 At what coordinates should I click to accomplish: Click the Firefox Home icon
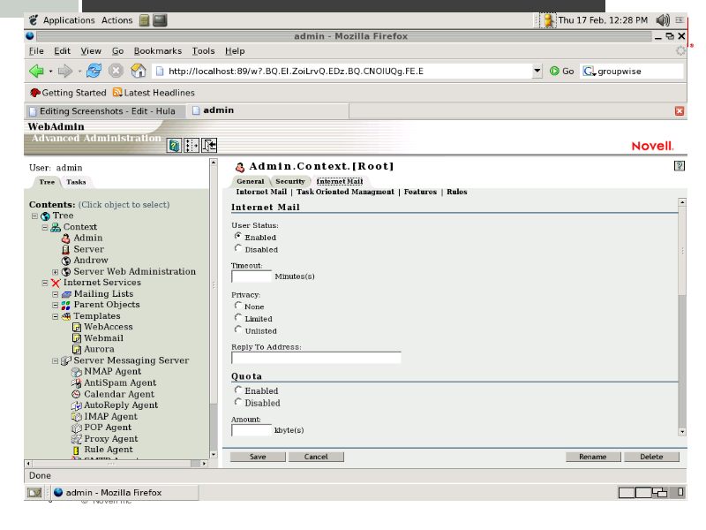coord(139,71)
